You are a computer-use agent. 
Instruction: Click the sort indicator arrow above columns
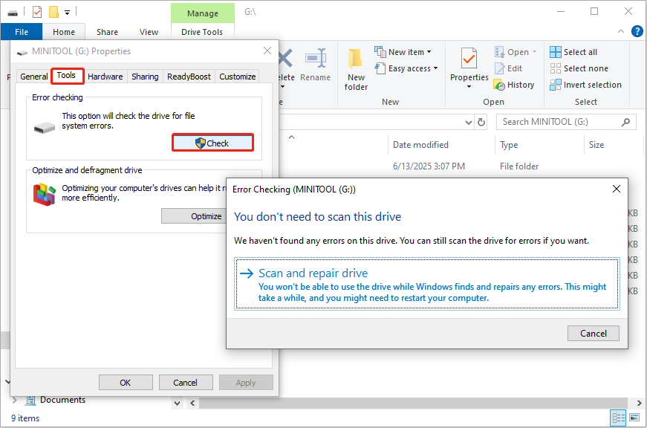click(291, 137)
